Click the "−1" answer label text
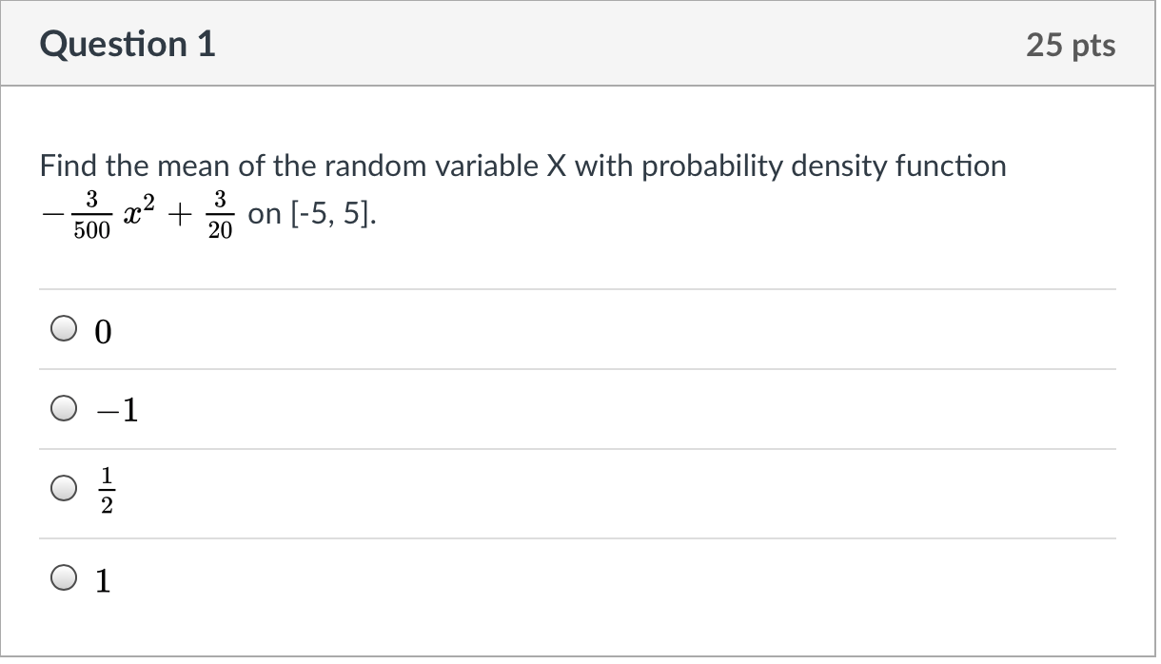Viewport: 1161px width, 664px height. pyautogui.click(x=119, y=410)
